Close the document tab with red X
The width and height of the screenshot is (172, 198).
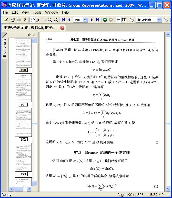(62, 28)
